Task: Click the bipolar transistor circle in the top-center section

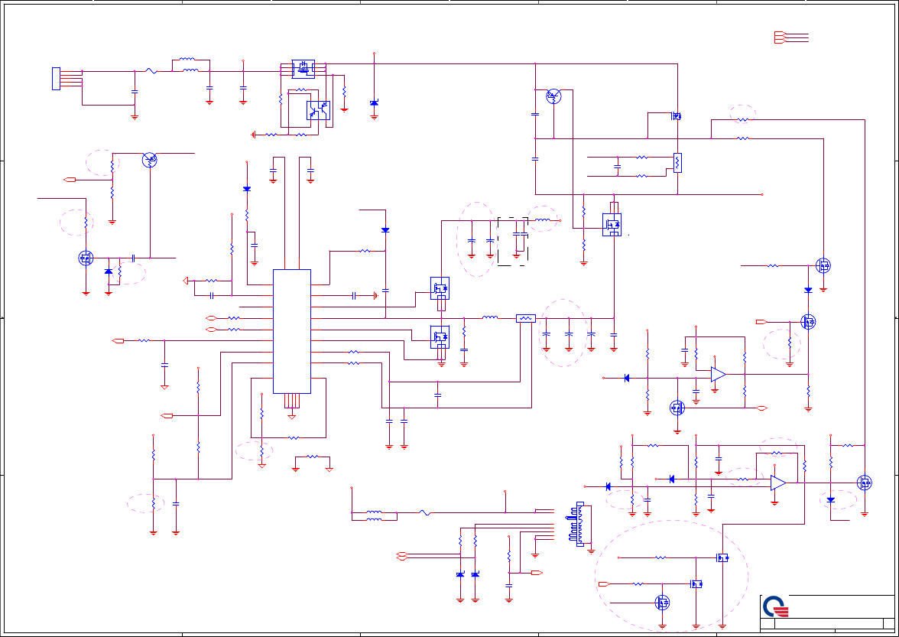Action: 553,96
